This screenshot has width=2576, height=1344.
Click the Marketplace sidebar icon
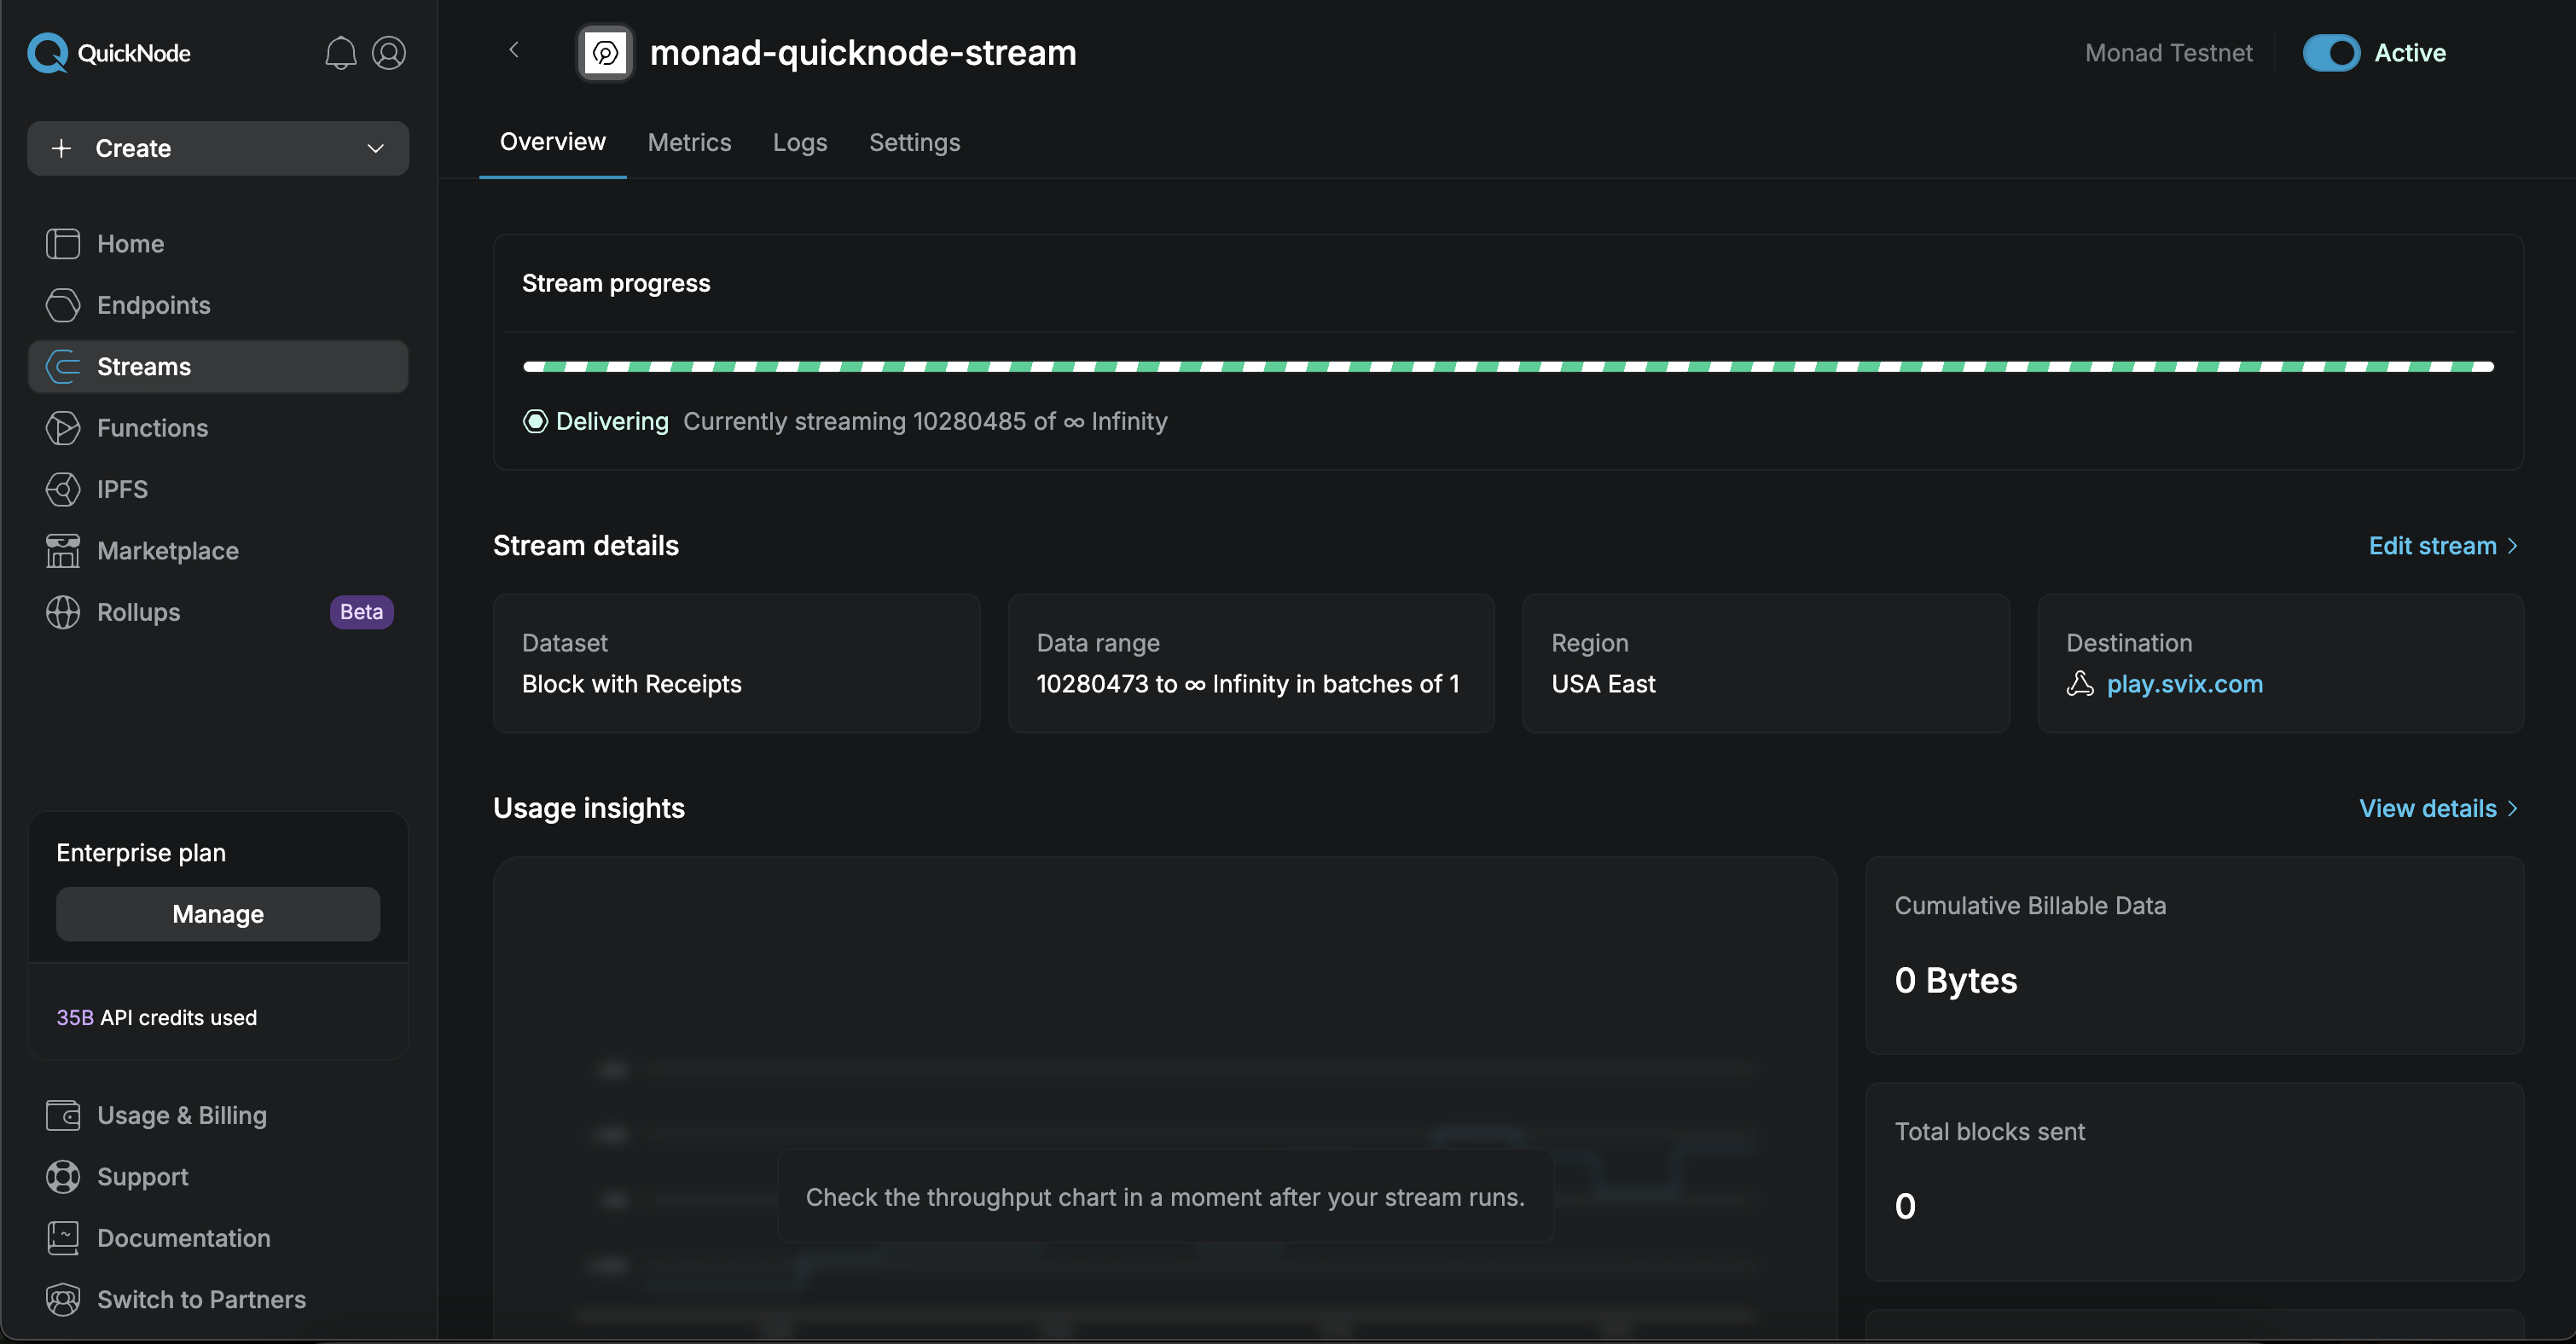62,550
